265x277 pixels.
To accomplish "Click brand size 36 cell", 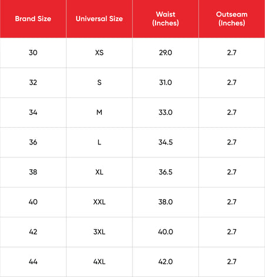I will tap(33, 142).
